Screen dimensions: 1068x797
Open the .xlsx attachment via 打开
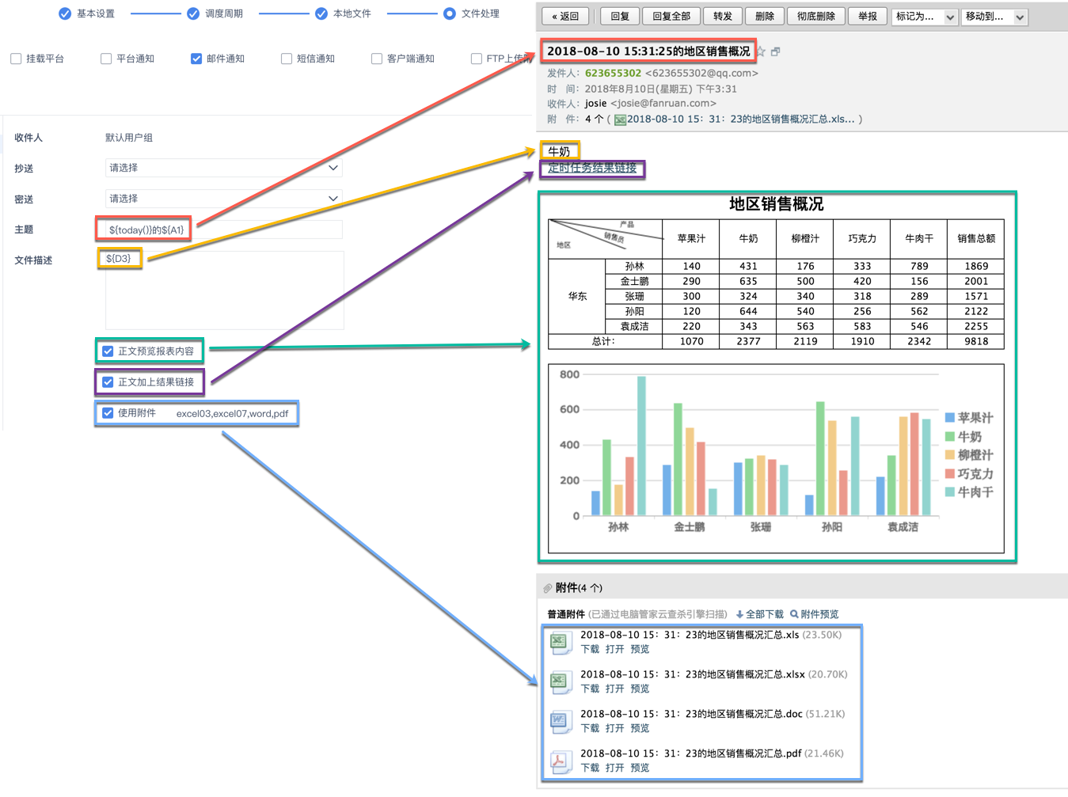click(614, 689)
